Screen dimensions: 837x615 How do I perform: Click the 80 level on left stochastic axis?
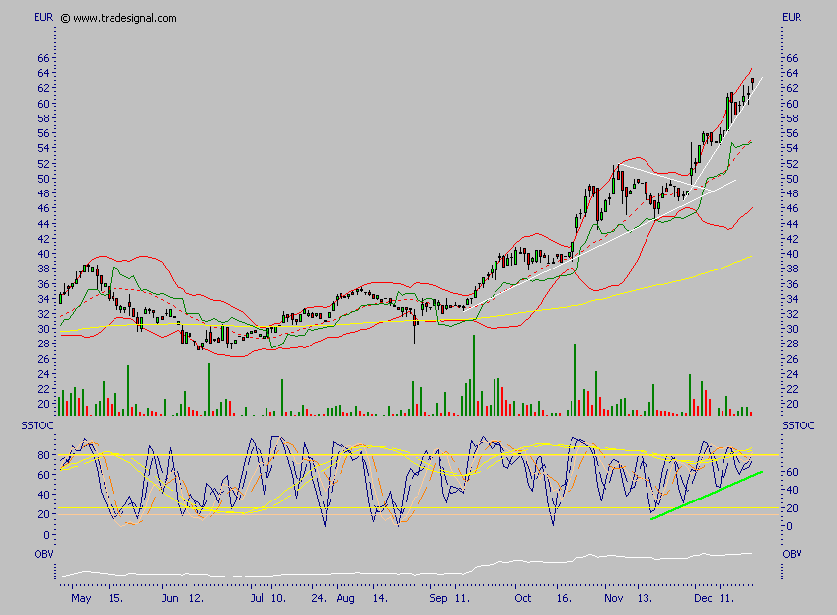pyautogui.click(x=43, y=455)
